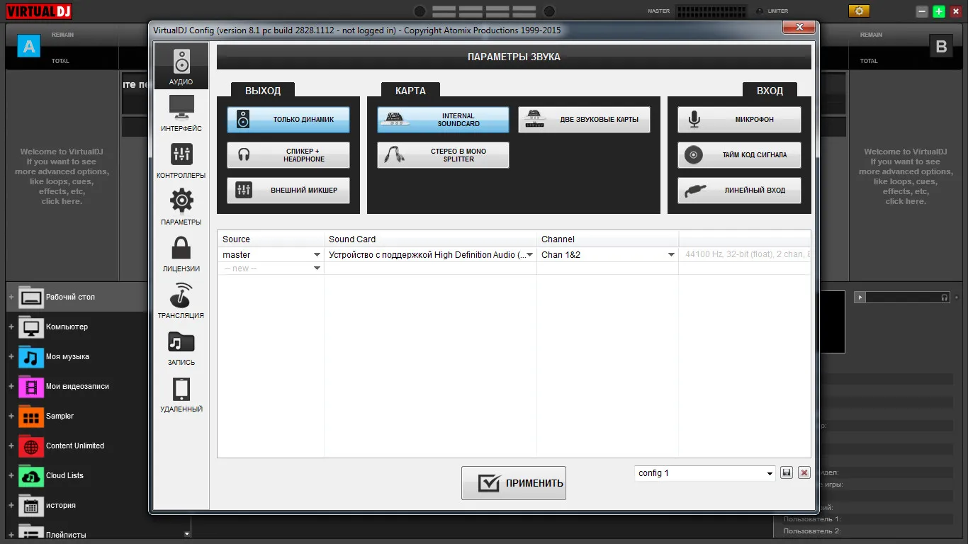
Task: Open the master Source dropdown
Action: [x=317, y=255]
